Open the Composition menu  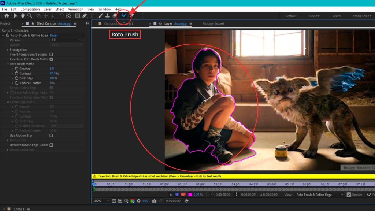pos(30,9)
